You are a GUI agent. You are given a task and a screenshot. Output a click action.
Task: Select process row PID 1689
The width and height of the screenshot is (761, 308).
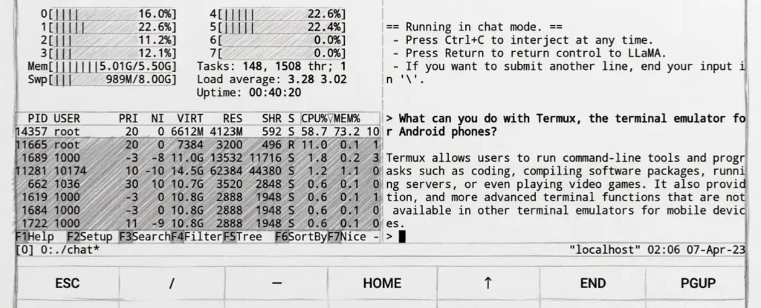click(x=198, y=157)
